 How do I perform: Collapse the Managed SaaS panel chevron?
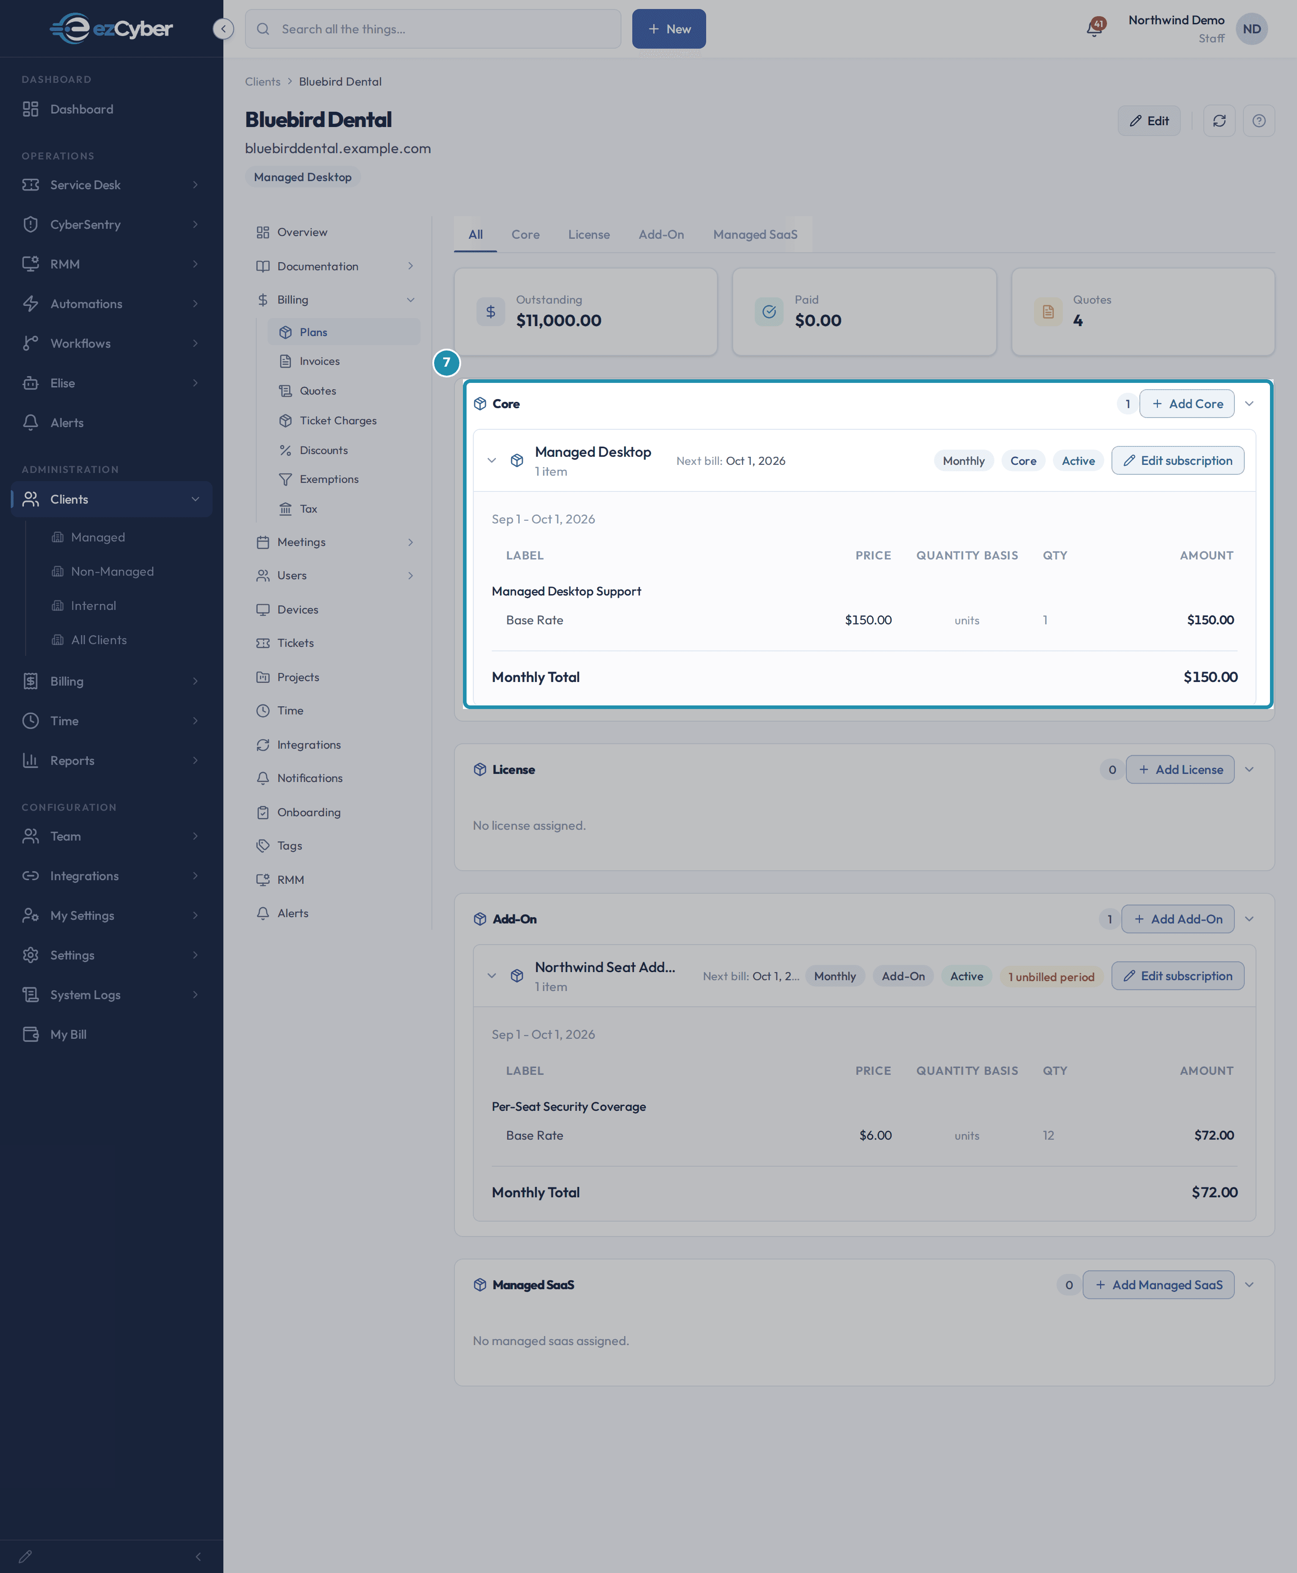[1248, 1285]
